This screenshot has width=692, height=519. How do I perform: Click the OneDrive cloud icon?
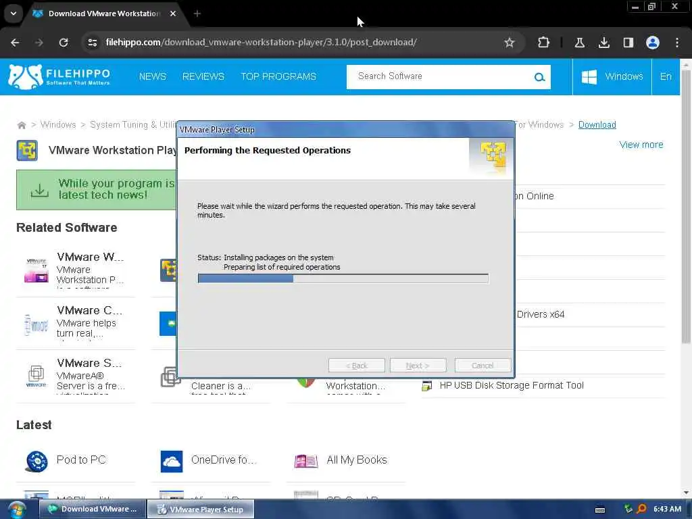pyautogui.click(x=172, y=462)
